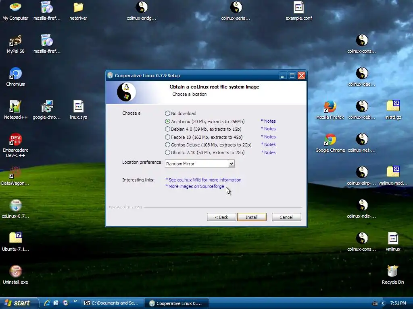Click the 7:51 PM taskbar clock
The height and width of the screenshot is (309, 413).
[398, 303]
